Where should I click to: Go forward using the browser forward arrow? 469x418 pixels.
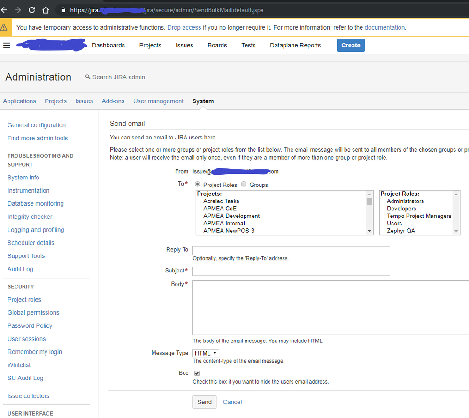(x=18, y=10)
